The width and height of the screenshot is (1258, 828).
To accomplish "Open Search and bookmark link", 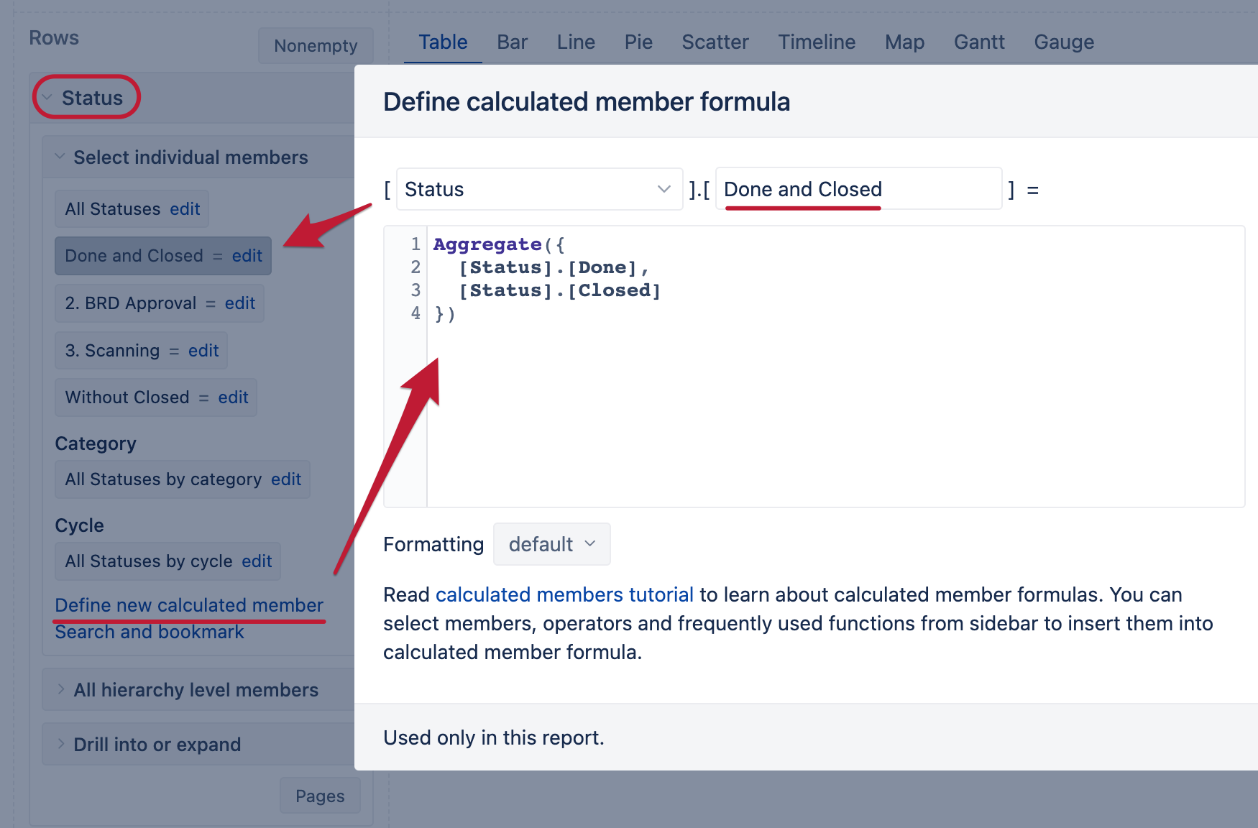I will (x=150, y=632).
